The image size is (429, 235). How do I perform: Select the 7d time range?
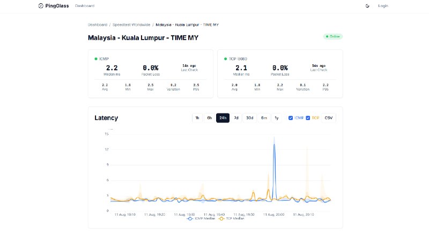[236, 118]
